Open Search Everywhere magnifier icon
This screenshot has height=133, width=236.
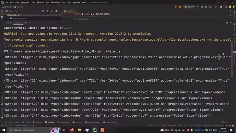[226, 7]
